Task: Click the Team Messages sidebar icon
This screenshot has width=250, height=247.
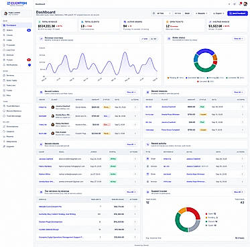Action: (x=4, y=116)
